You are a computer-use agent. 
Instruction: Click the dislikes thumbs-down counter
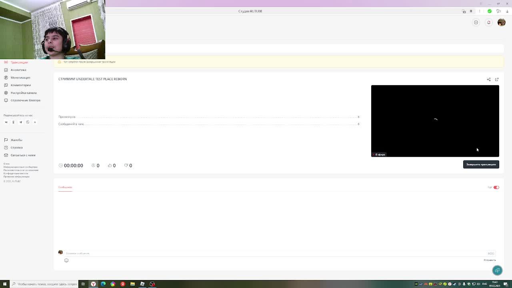coord(128,166)
